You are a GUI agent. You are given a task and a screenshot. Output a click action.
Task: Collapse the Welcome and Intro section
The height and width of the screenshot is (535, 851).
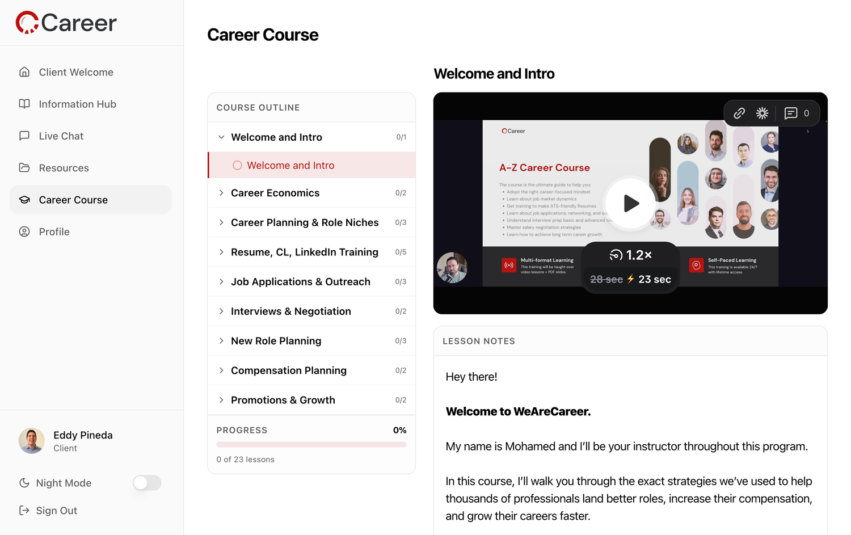point(221,137)
